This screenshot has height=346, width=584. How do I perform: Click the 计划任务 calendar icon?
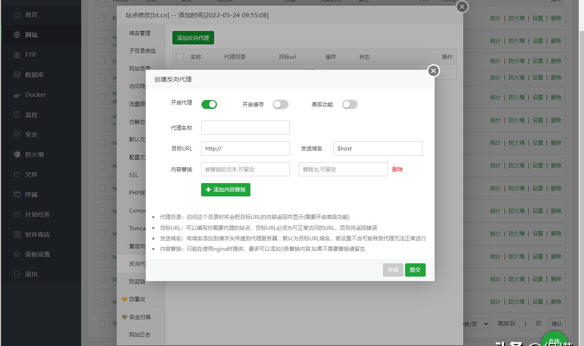click(17, 214)
